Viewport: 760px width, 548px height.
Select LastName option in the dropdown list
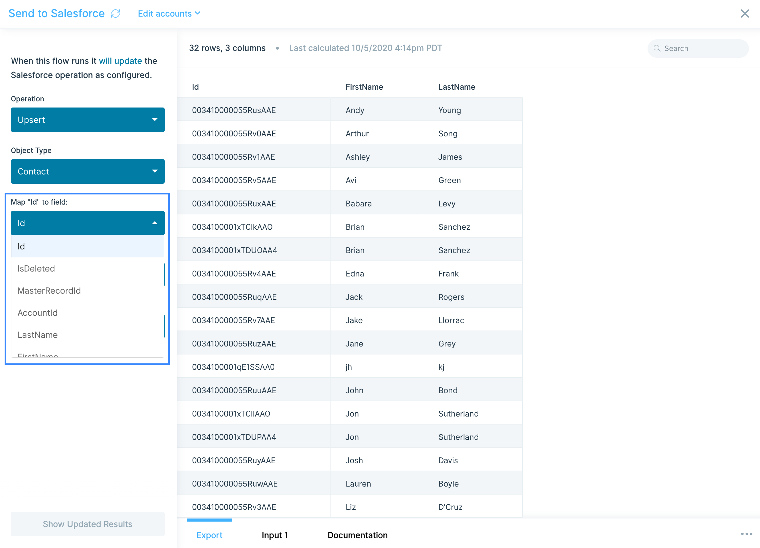pyautogui.click(x=37, y=335)
